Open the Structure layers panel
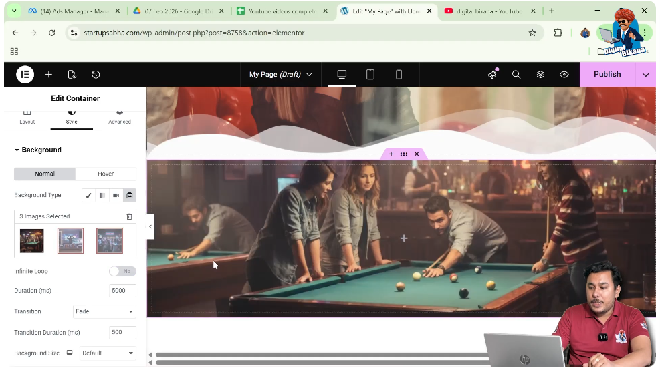 [540, 75]
